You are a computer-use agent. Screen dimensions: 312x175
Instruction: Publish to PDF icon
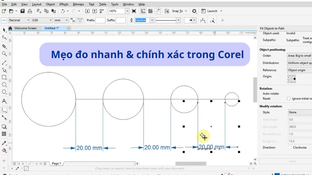coord(102,11)
